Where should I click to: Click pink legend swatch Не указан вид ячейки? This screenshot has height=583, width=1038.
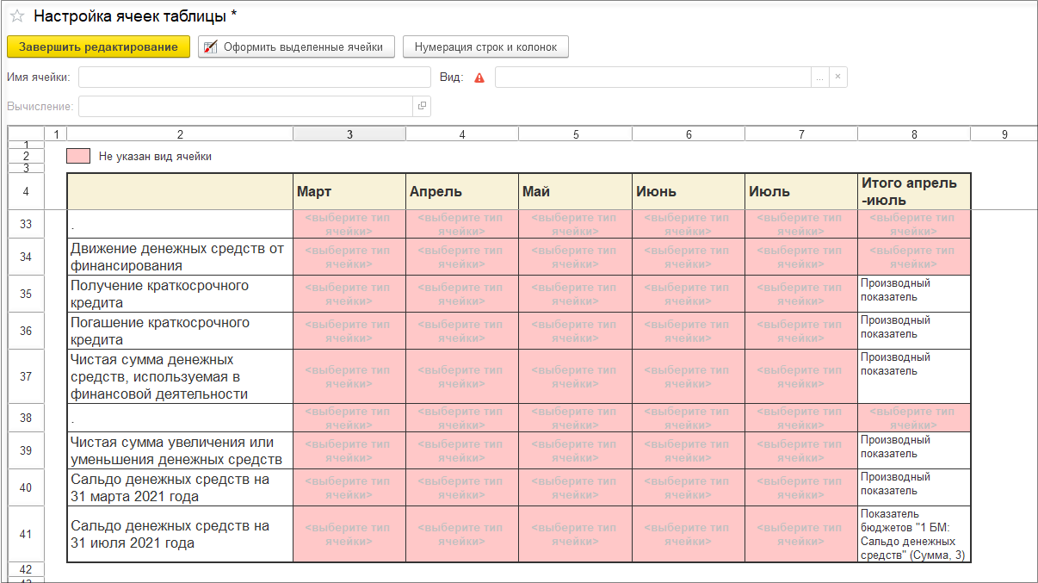click(x=78, y=156)
